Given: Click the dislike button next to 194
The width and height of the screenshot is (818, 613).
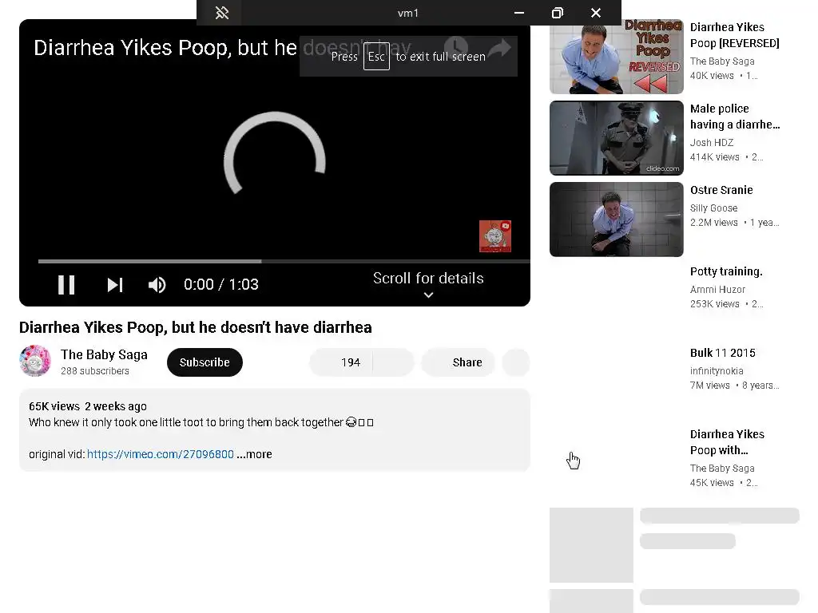Looking at the screenshot, I should point(393,362).
